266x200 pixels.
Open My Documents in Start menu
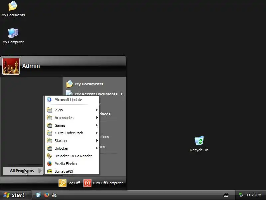[89, 84]
